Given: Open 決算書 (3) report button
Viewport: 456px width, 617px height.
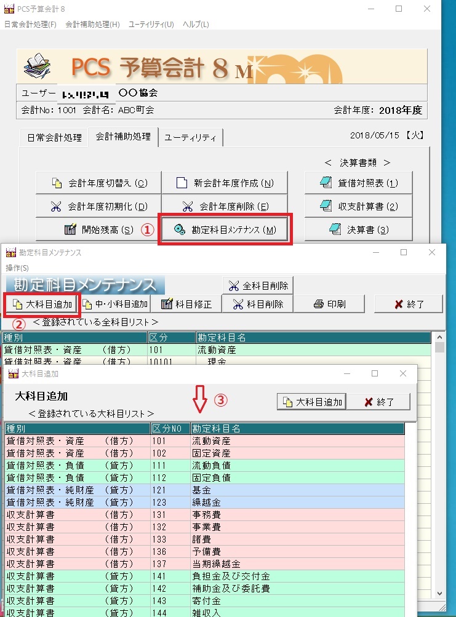Looking at the screenshot, I should click(x=358, y=229).
